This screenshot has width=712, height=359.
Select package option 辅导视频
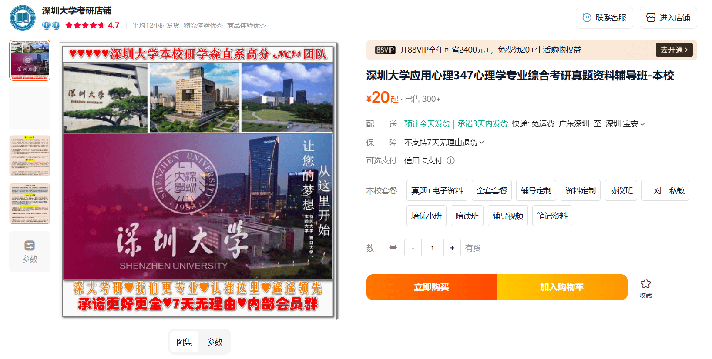[508, 216]
